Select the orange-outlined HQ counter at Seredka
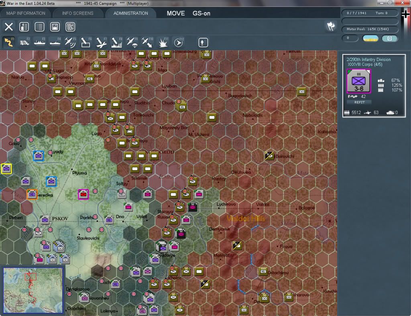 pyautogui.click(x=32, y=194)
